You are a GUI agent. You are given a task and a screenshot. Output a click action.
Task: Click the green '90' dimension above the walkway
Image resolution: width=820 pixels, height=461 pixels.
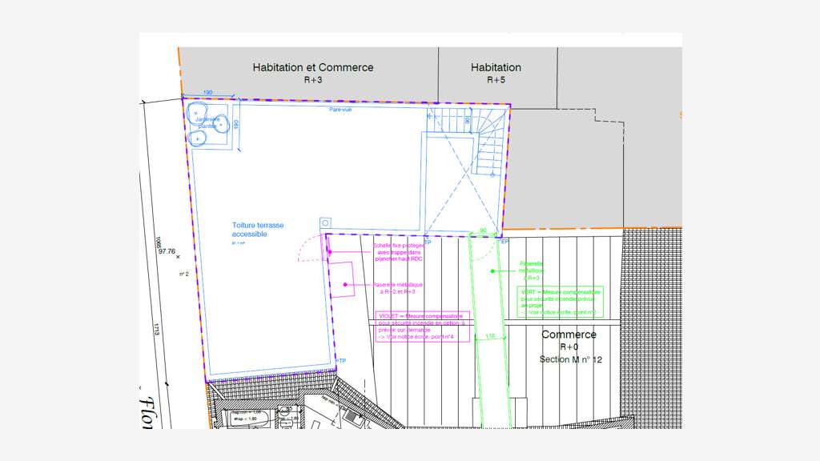[x=483, y=230]
